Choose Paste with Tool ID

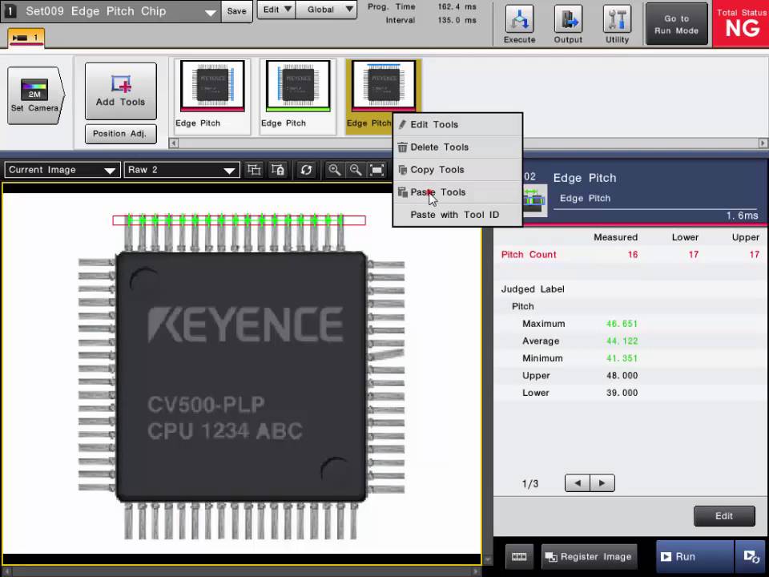[x=457, y=215]
